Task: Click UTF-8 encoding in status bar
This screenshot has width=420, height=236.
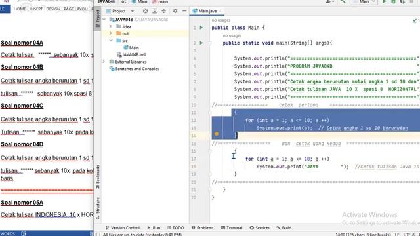Action: [x=409, y=235]
